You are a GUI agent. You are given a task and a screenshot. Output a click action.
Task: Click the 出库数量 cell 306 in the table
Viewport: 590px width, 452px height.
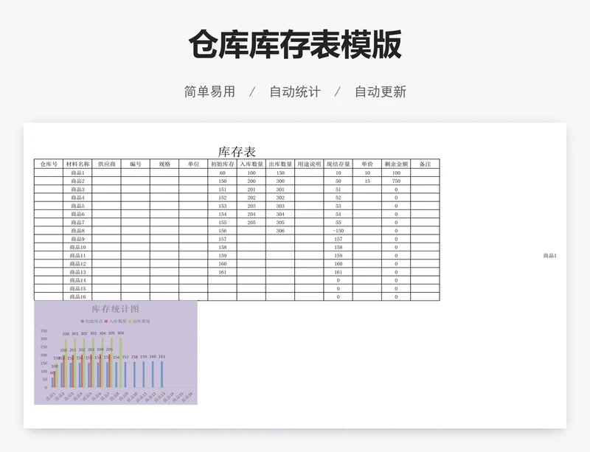[280, 231]
